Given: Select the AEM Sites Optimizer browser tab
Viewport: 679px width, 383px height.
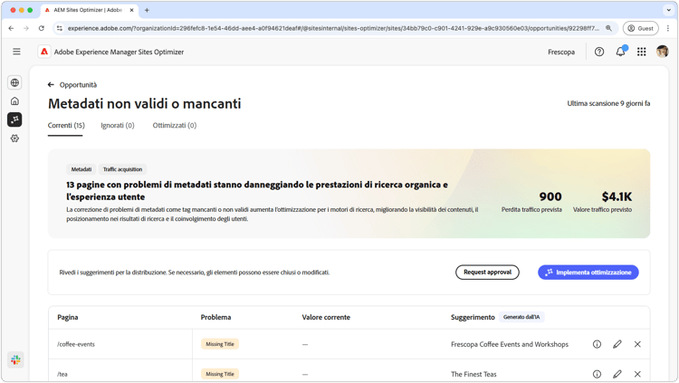Looking at the screenshot, I should 90,10.
